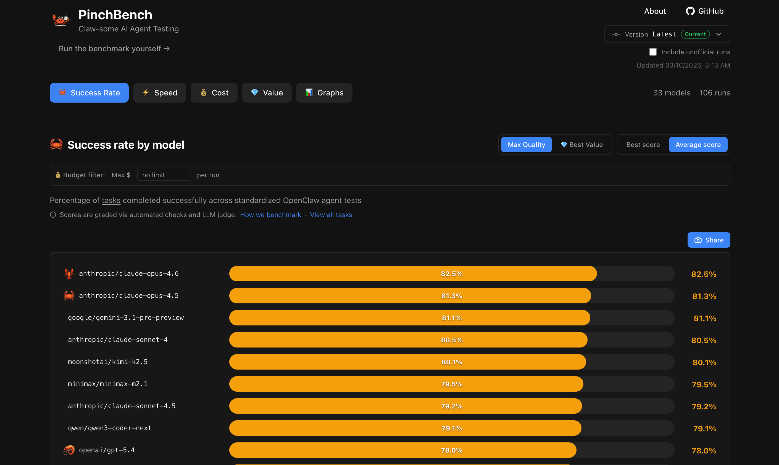Viewport: 779px width, 465px height.
Task: Open the GitHub octocat icon link
Action: (x=690, y=11)
